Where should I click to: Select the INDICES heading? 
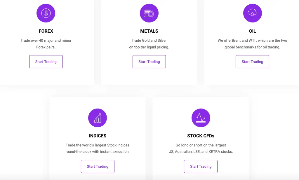[98, 136]
